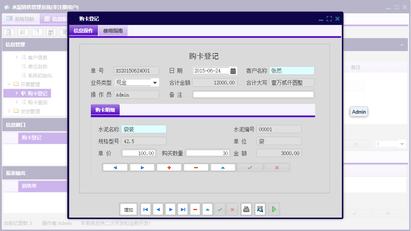Move to next record in bottom toolbar

point(170,209)
